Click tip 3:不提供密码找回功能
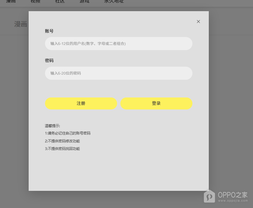This screenshot has width=253, height=208. pos(62,149)
